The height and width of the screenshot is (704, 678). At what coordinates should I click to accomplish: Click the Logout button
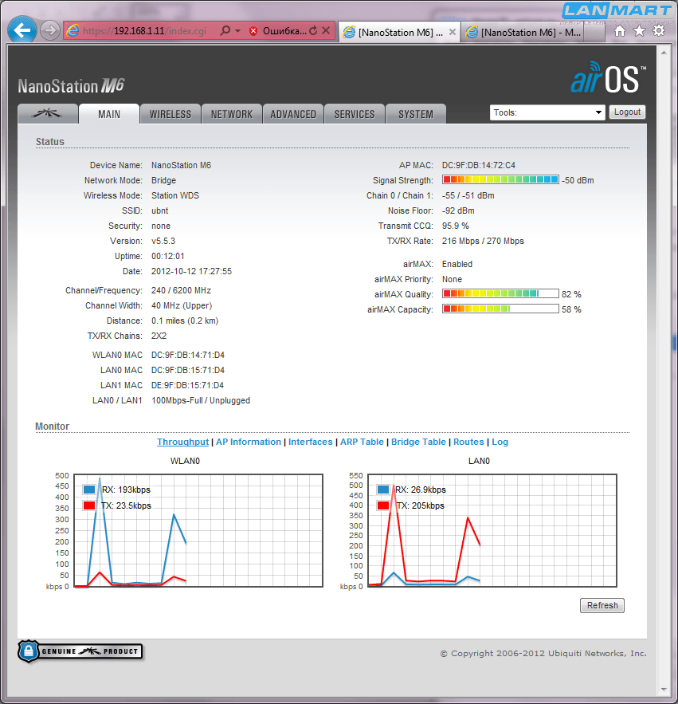(627, 112)
